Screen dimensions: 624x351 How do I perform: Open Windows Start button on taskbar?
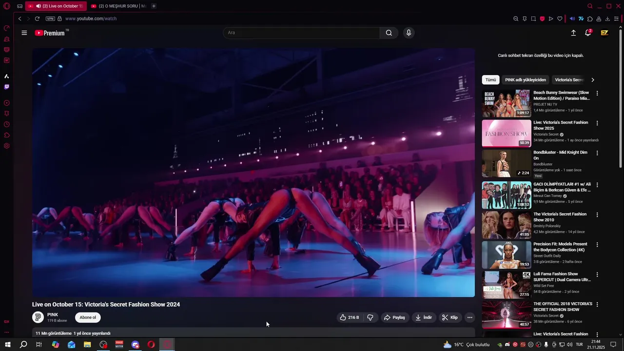click(7, 345)
